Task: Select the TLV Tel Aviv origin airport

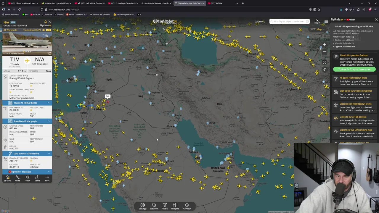Action: [x=15, y=61]
